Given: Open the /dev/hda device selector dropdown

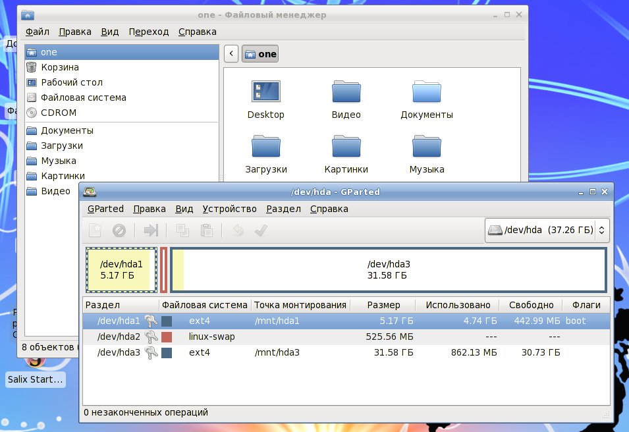Looking at the screenshot, I should (547, 230).
